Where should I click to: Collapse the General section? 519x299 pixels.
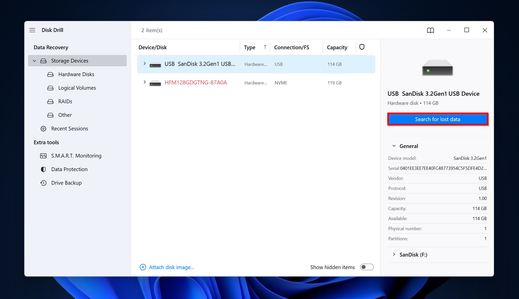pos(394,146)
